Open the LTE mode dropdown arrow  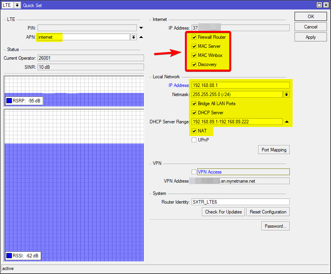click(17, 5)
